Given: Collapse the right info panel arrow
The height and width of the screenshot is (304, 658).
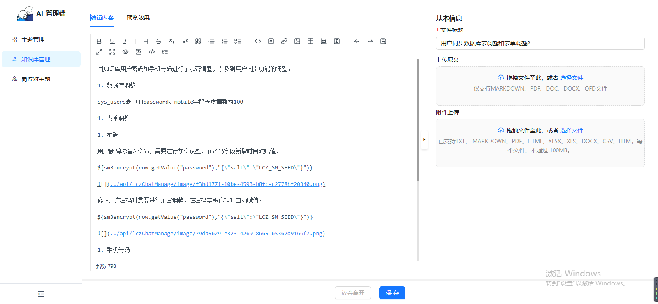Looking at the screenshot, I should pyautogui.click(x=424, y=139).
